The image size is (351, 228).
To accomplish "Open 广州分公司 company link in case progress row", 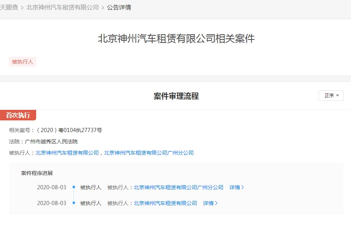I will click(179, 187).
